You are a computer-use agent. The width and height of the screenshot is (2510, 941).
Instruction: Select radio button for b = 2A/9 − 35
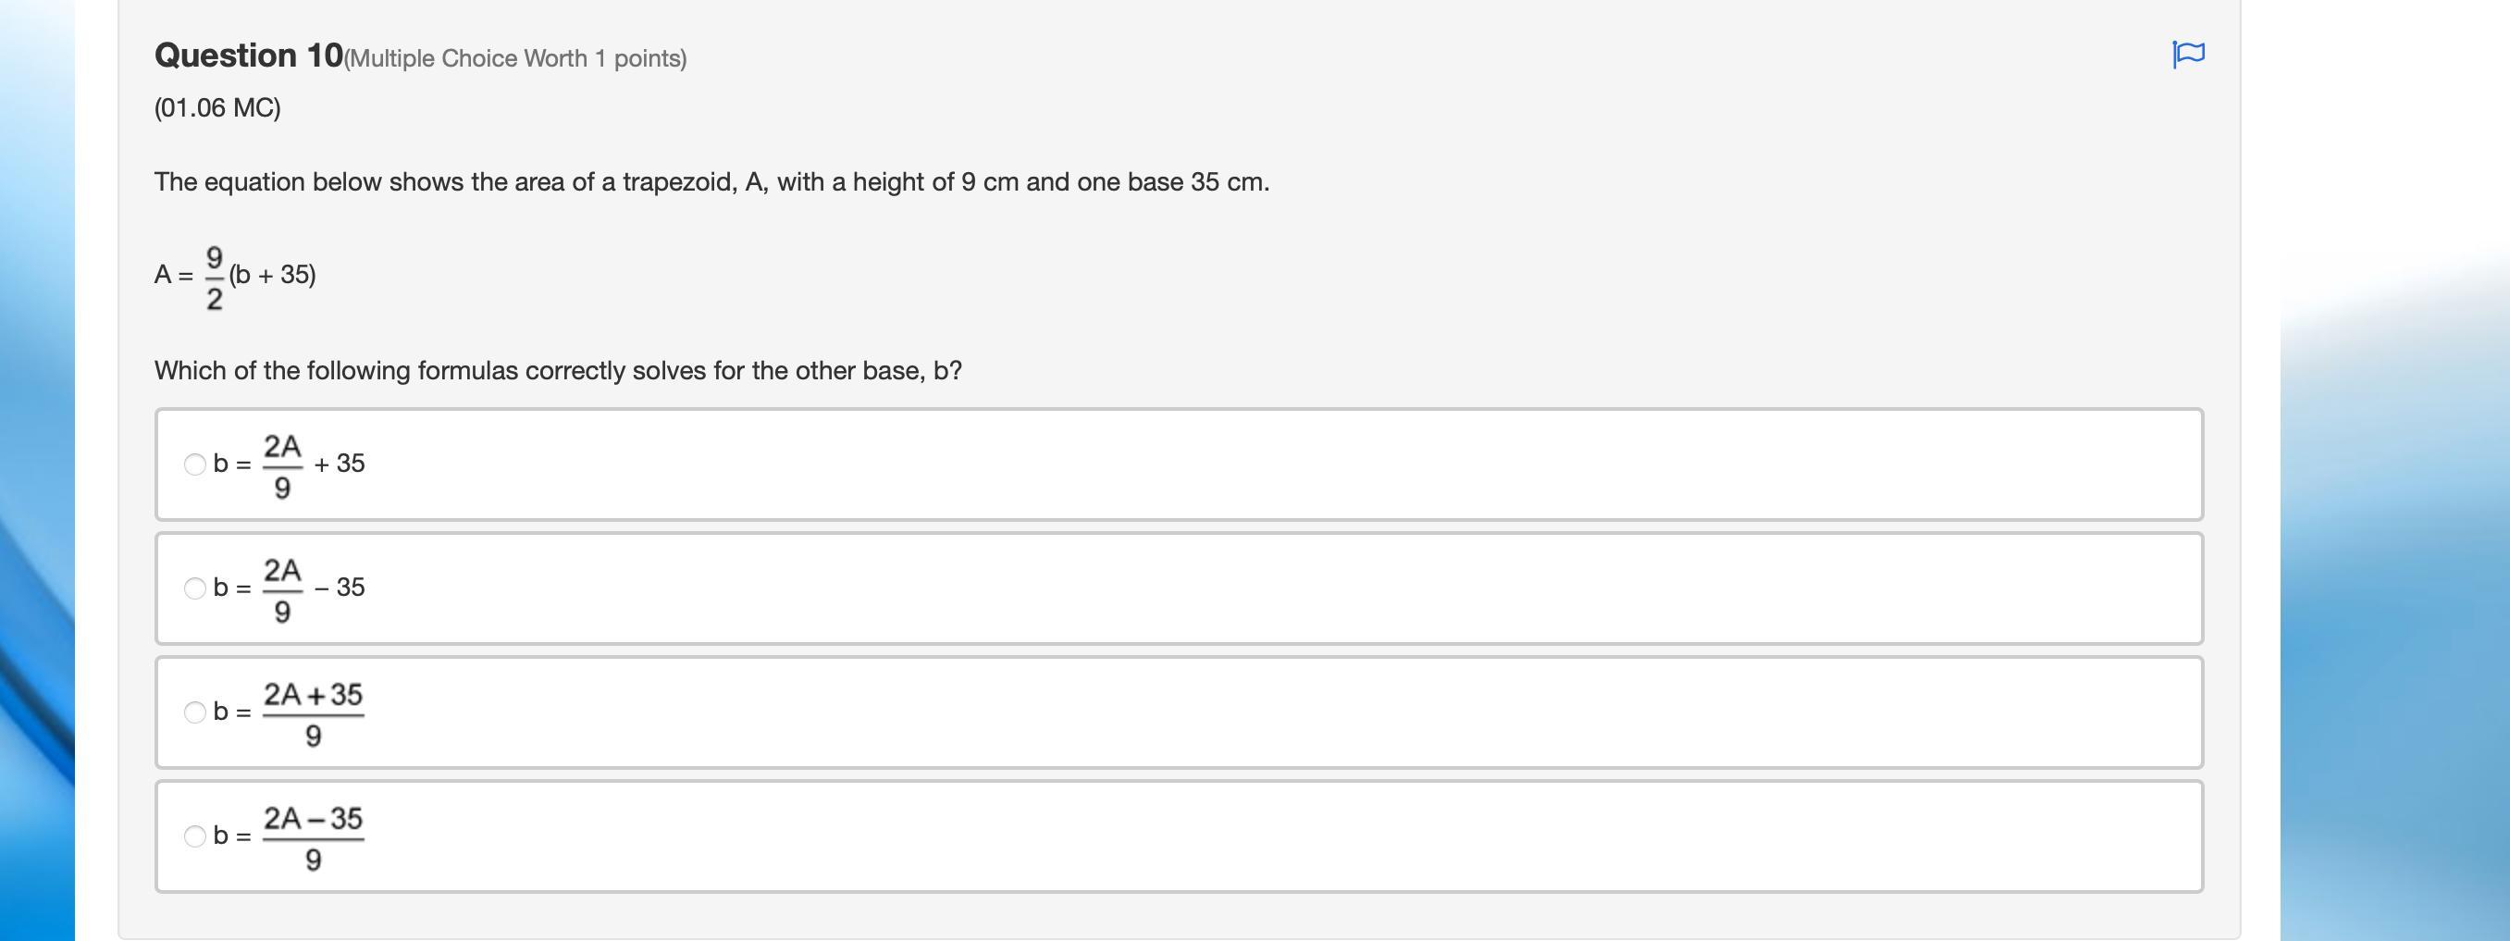[x=195, y=588]
